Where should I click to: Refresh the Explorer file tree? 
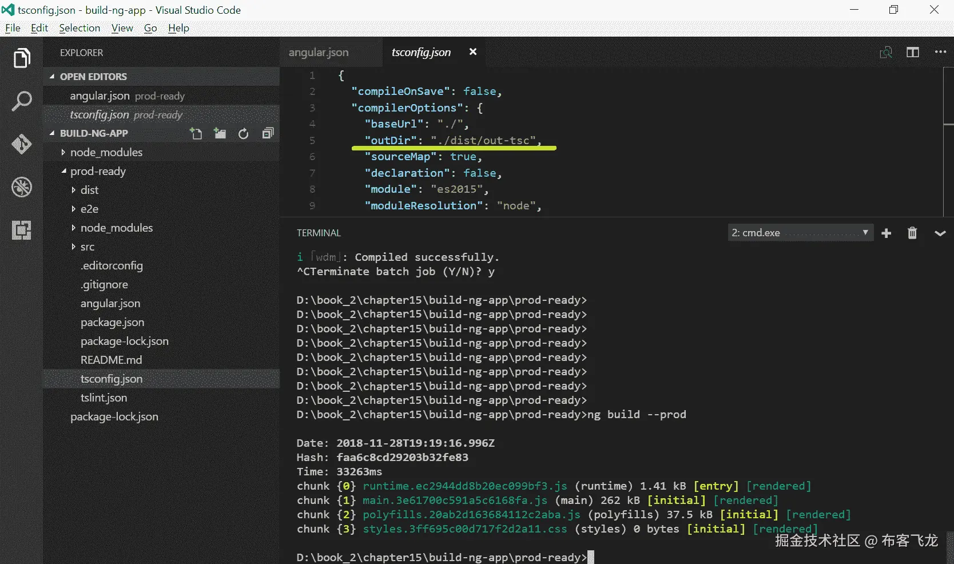[244, 134]
